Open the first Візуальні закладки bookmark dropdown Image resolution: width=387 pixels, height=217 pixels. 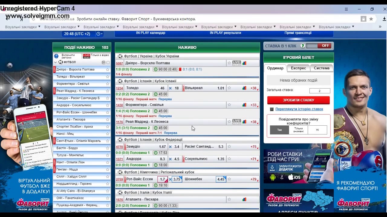coord(23,27)
